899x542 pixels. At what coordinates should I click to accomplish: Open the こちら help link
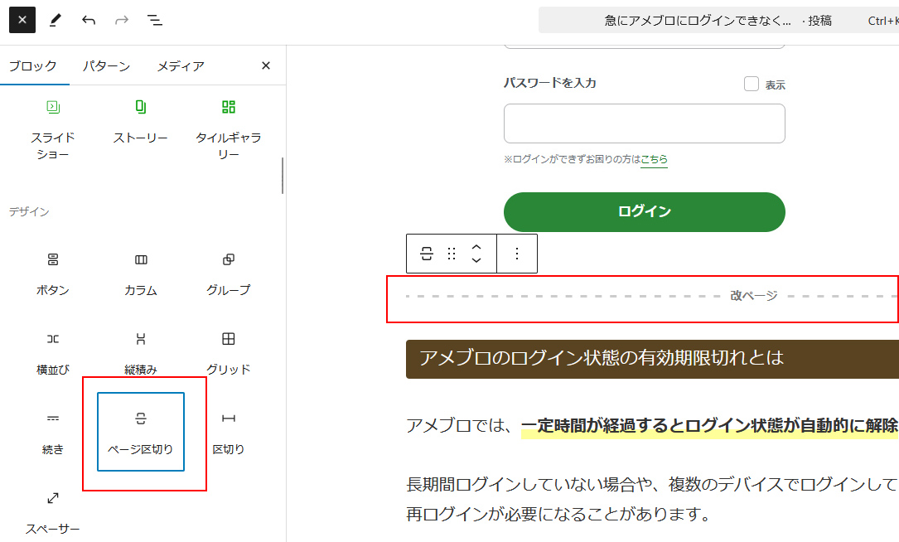(654, 157)
